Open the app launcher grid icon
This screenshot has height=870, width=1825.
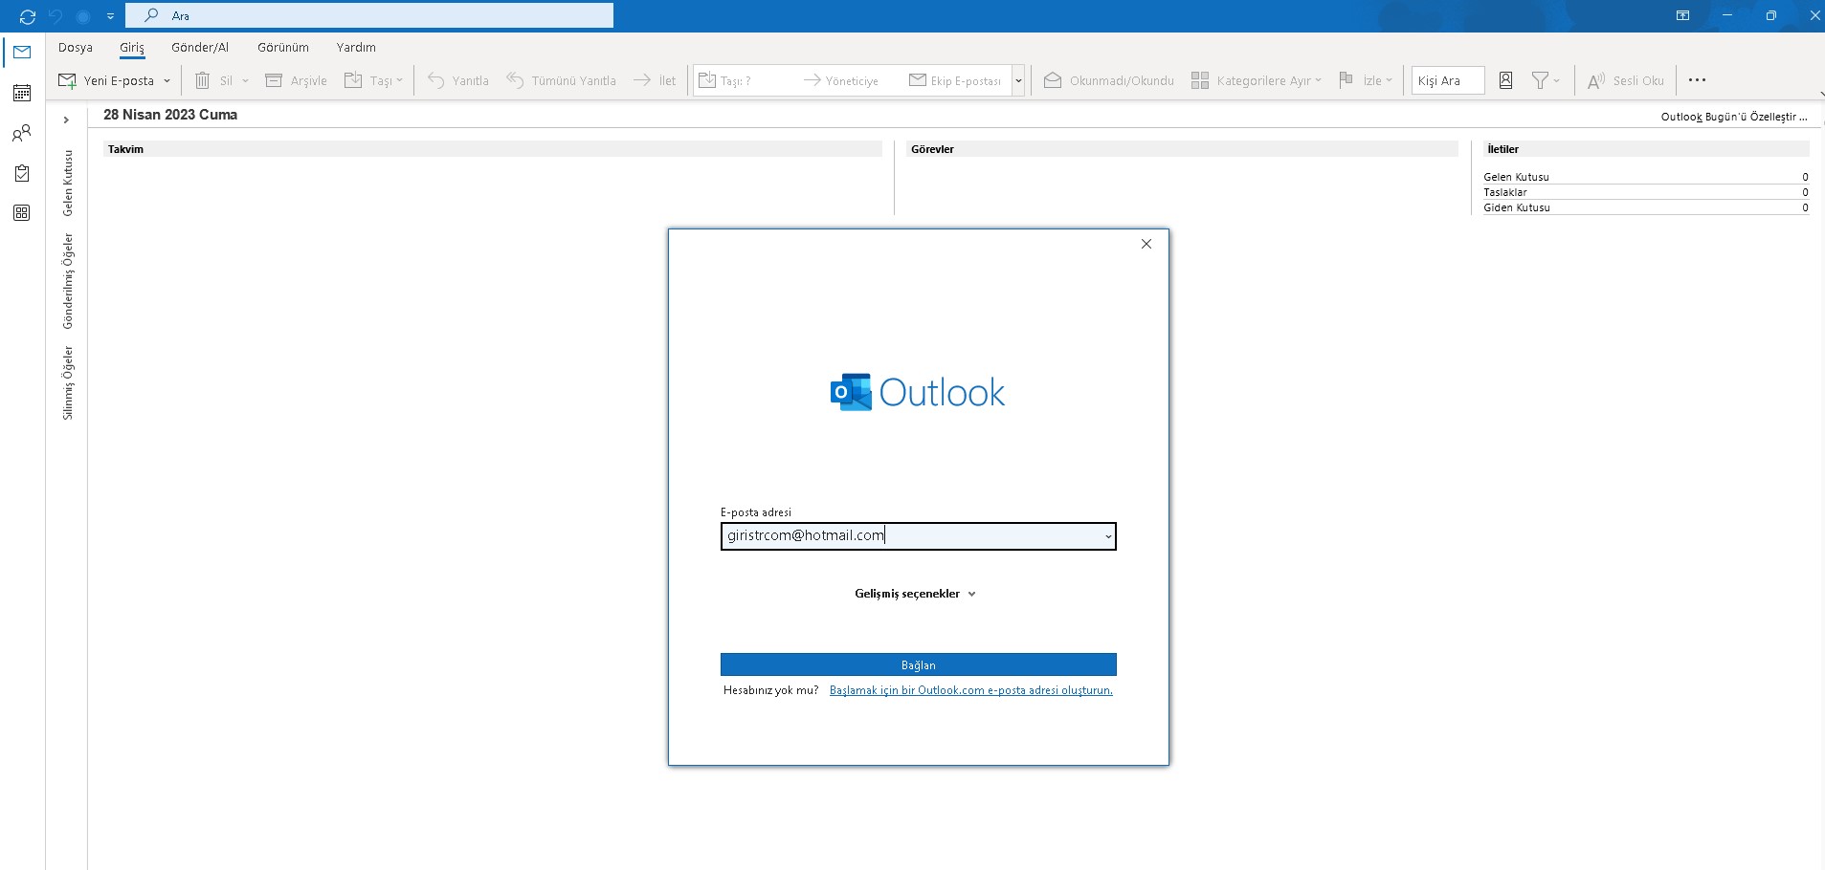click(21, 212)
